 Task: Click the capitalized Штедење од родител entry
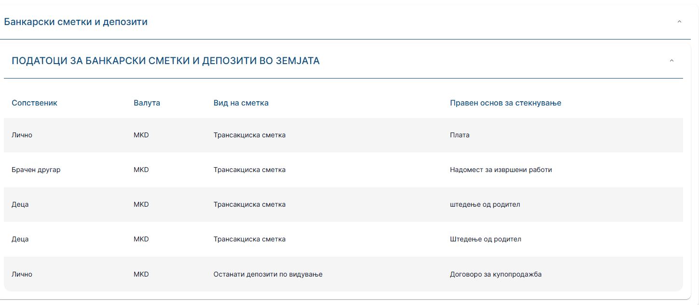(x=485, y=239)
